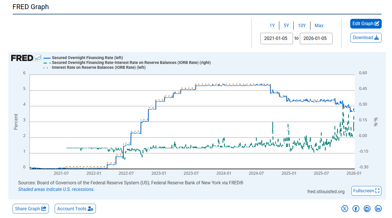Screen dimensions: 392x218
Task: Click the right axis %-% label
Action: click(376, 122)
